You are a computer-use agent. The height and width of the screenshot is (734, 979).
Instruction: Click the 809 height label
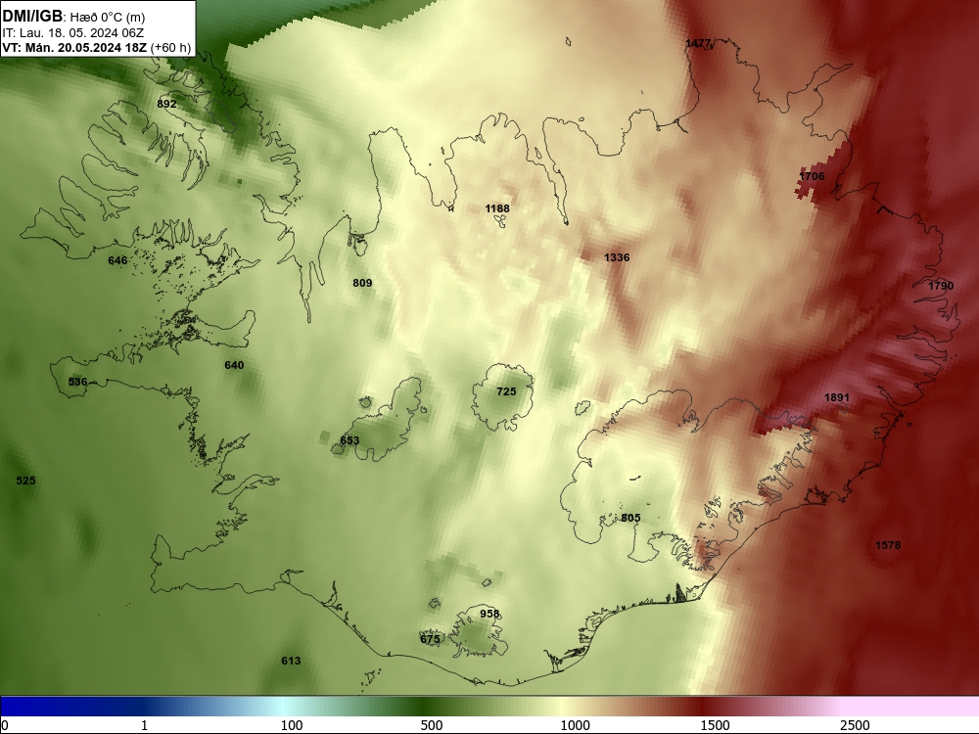[362, 283]
